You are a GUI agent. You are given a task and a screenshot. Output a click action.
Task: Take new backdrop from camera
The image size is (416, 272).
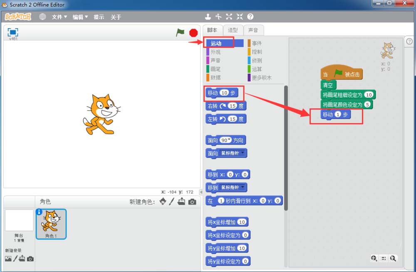[30, 259]
